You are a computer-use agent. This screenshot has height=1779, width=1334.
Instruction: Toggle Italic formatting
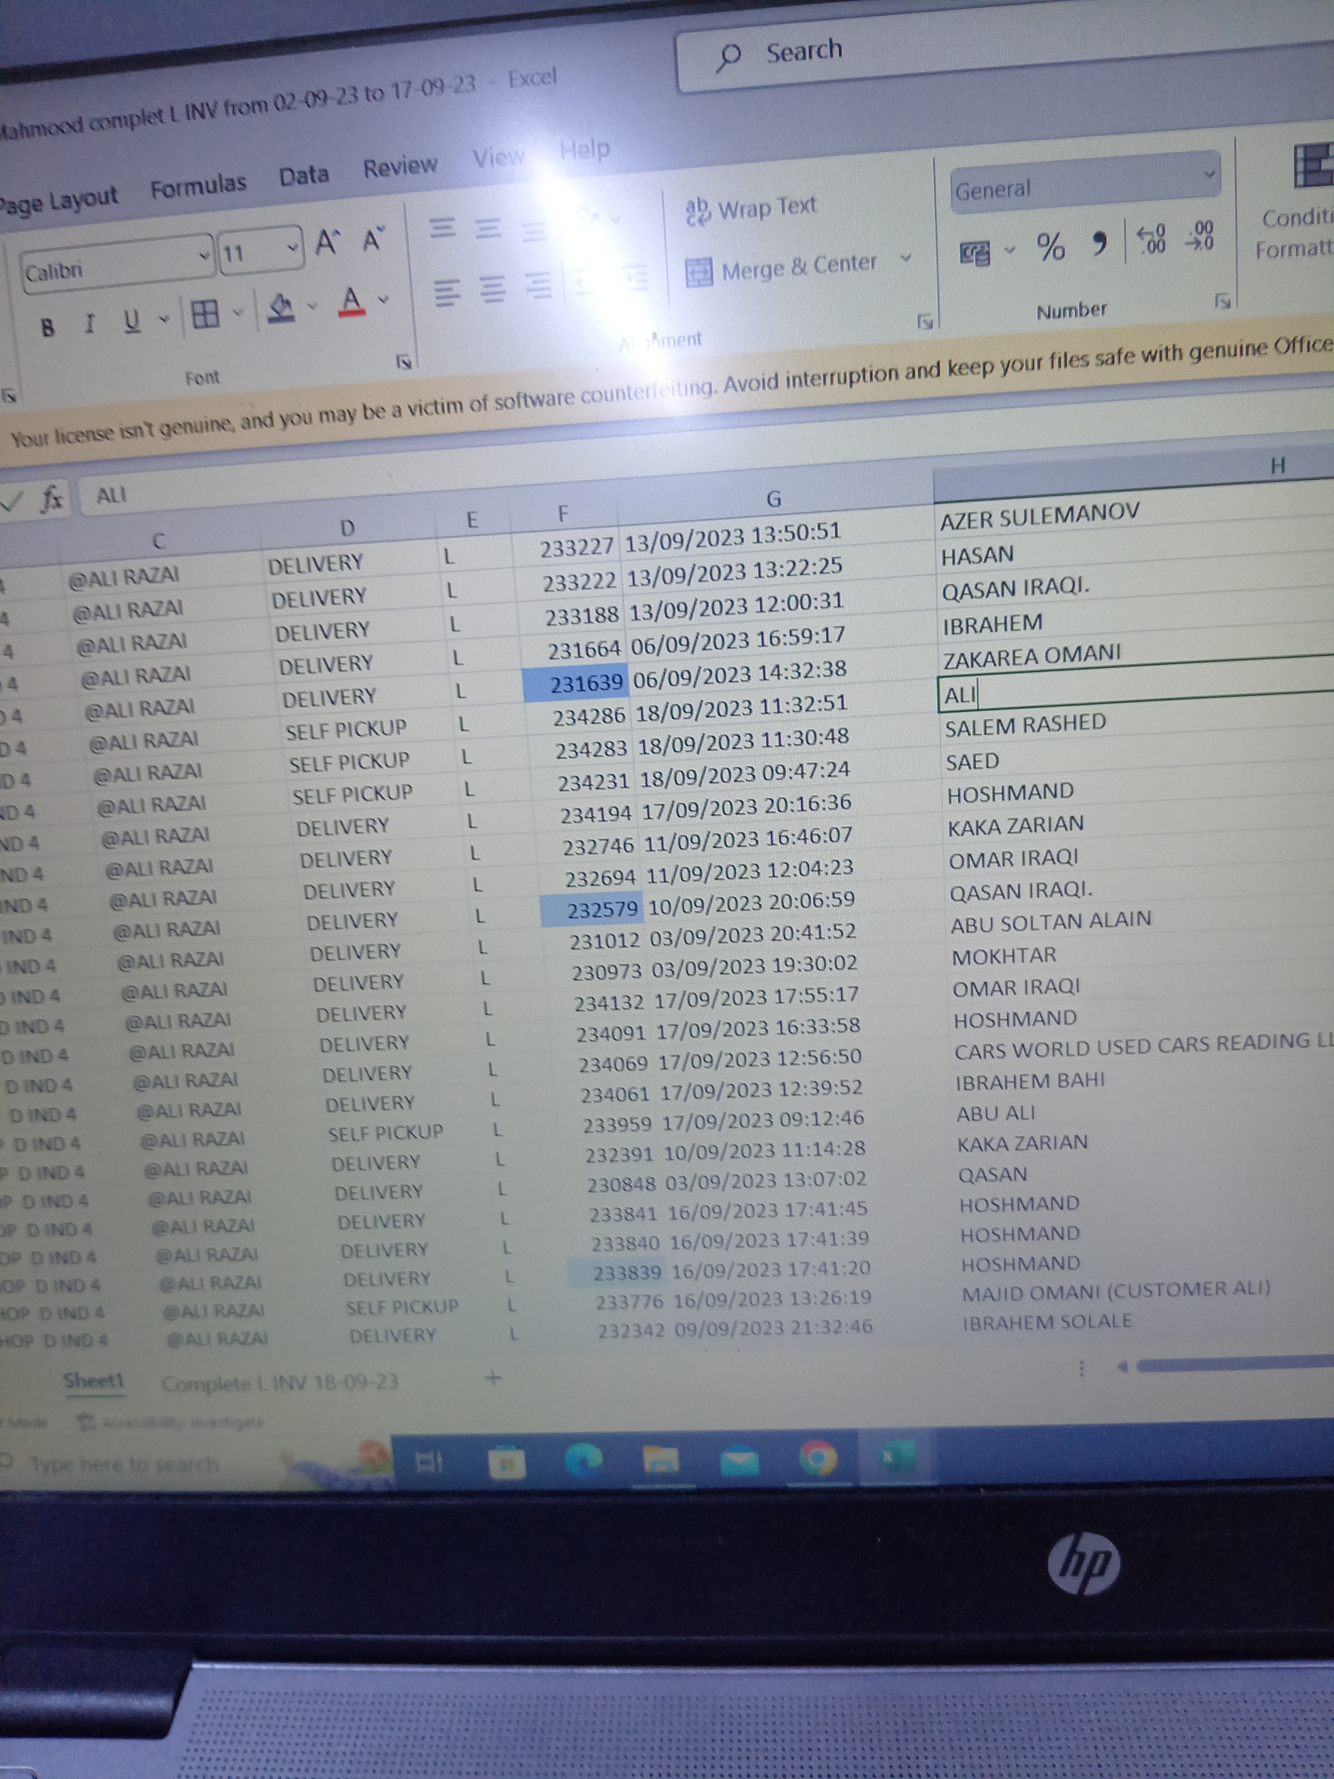(90, 324)
